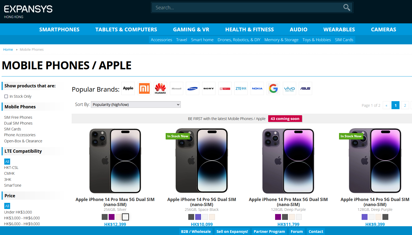Select the Google brand icon
412x235 pixels.
tap(273, 88)
